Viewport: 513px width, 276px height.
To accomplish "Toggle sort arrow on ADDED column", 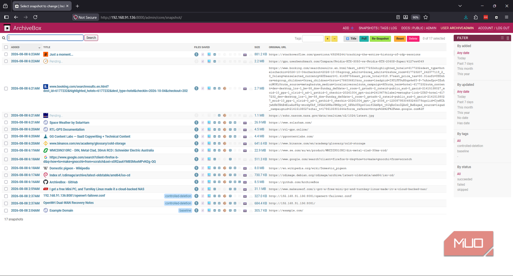I will (x=39, y=48).
